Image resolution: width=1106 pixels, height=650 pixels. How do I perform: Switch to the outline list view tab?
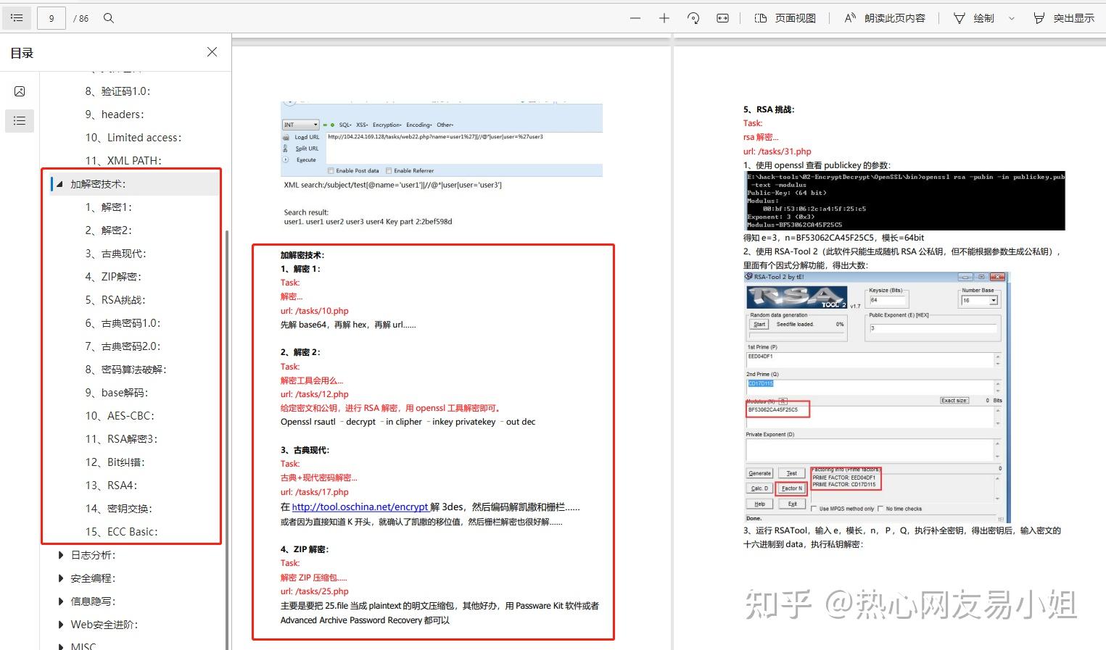tap(20, 121)
